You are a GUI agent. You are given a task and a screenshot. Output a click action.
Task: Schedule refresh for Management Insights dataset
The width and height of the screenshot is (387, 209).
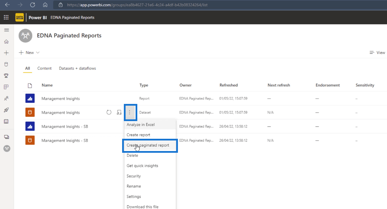pyautogui.click(x=119, y=112)
